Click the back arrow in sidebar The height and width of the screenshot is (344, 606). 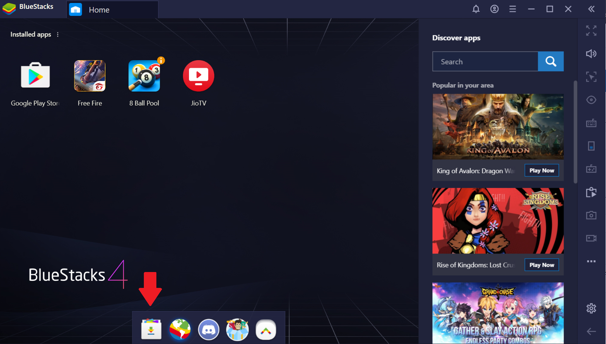591,331
